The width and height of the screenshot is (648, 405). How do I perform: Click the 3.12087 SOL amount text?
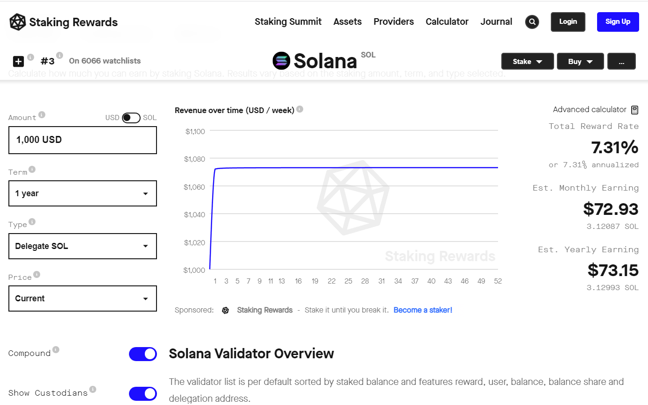point(612,227)
